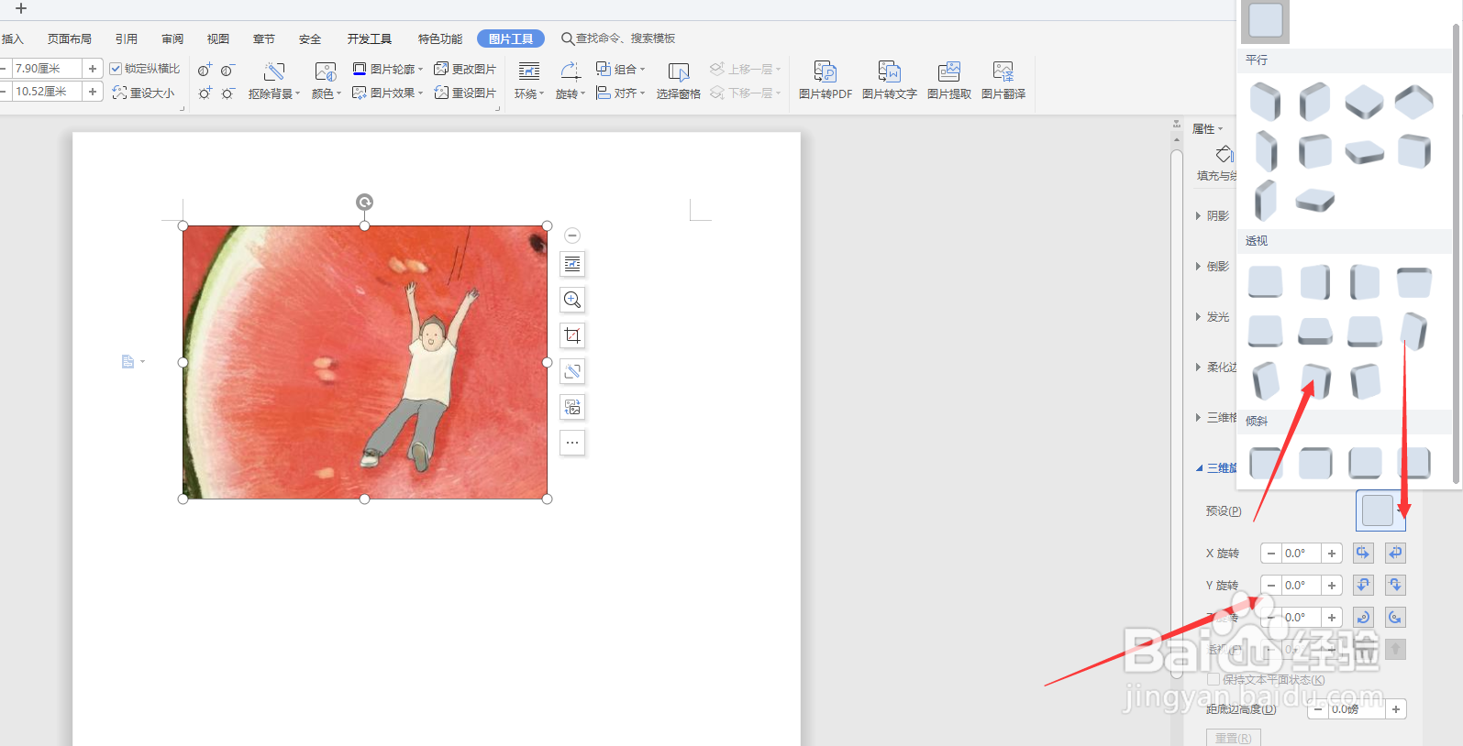Open a new document tab with plus
This screenshot has height=746, width=1463.
click(x=21, y=8)
